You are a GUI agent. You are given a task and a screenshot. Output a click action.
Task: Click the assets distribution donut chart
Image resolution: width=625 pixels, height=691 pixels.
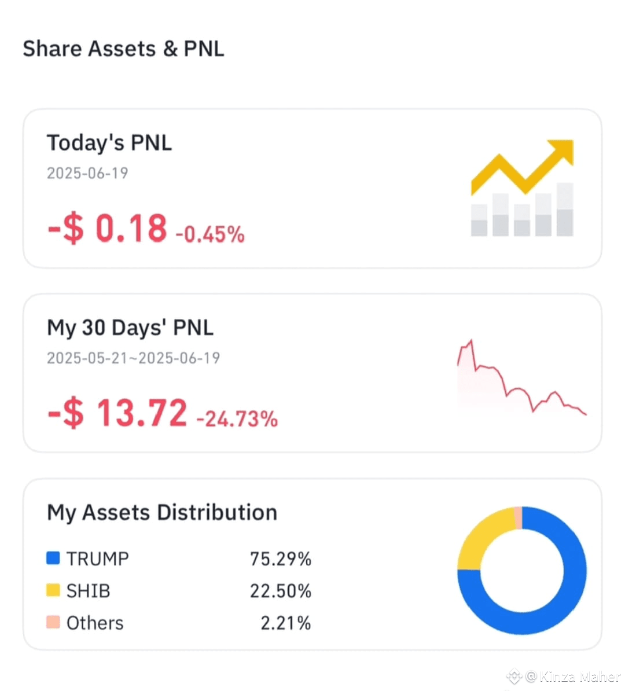point(522,570)
